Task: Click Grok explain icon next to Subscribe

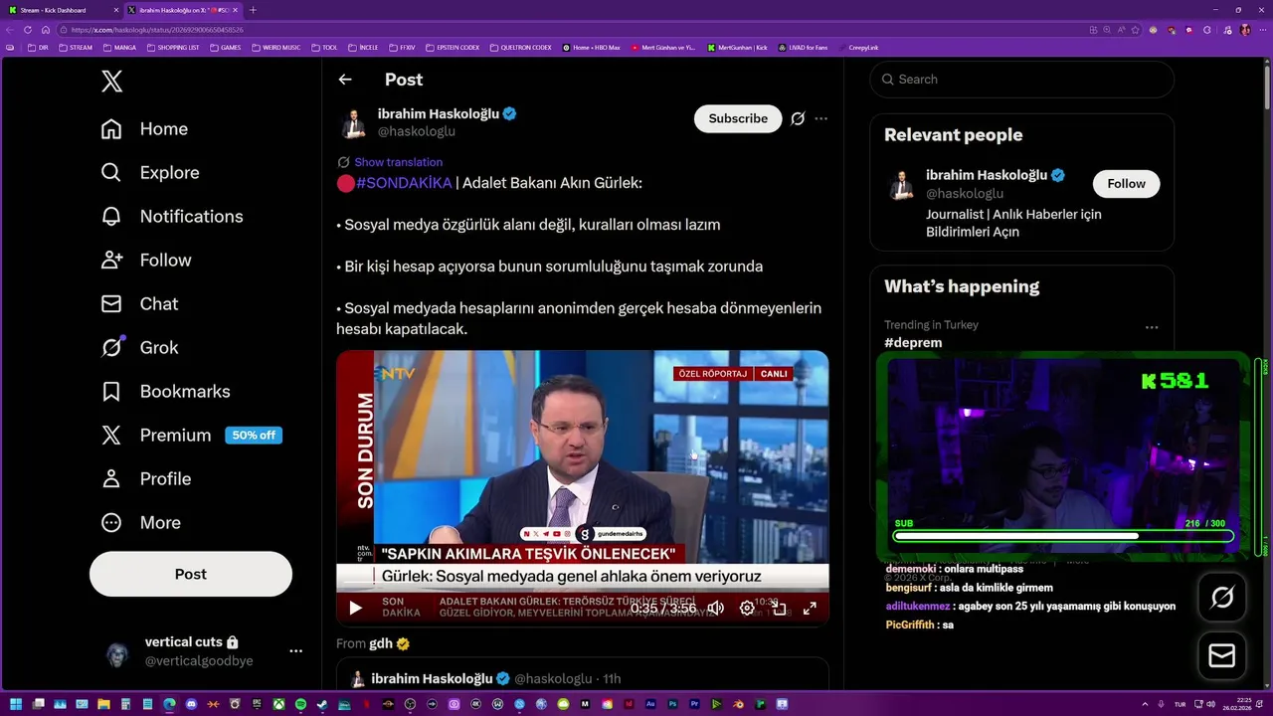Action: [798, 118]
